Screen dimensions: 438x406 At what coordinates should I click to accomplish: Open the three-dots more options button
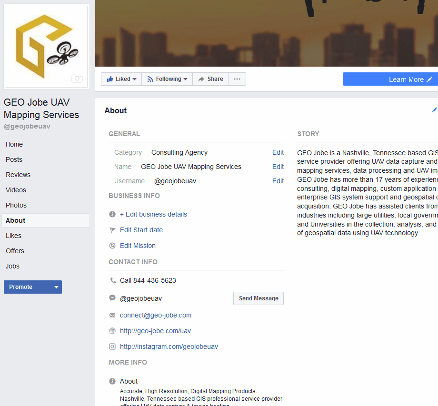(x=237, y=79)
